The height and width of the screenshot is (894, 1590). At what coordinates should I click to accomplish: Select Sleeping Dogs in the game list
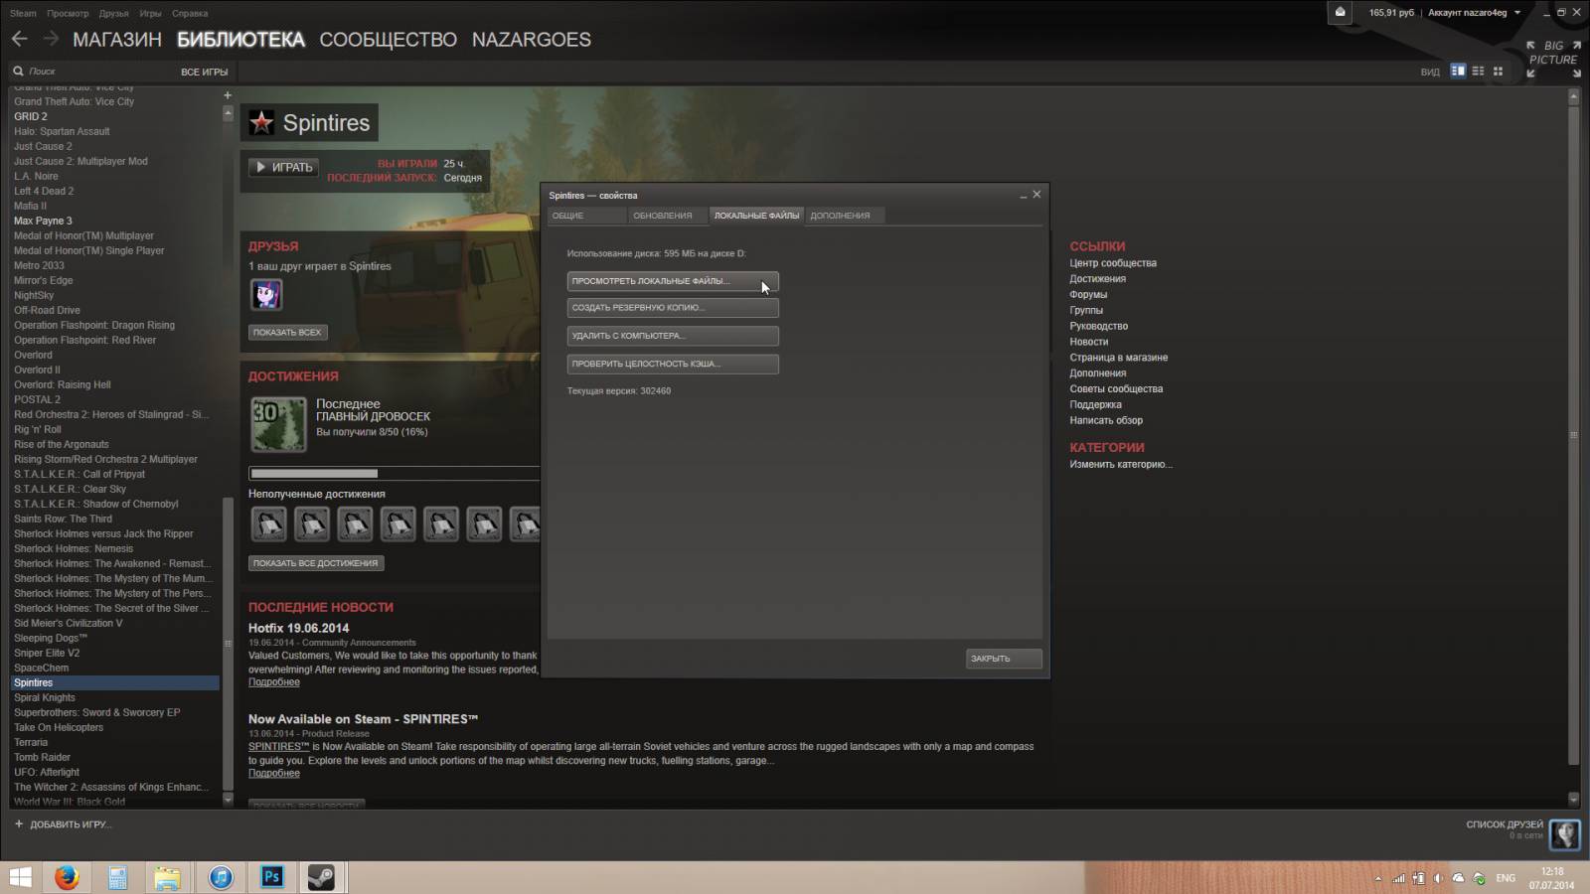[51, 638]
